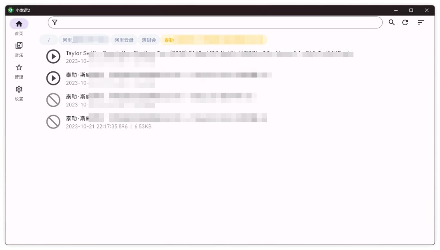Switch to the 音乐 music section

click(x=19, y=49)
